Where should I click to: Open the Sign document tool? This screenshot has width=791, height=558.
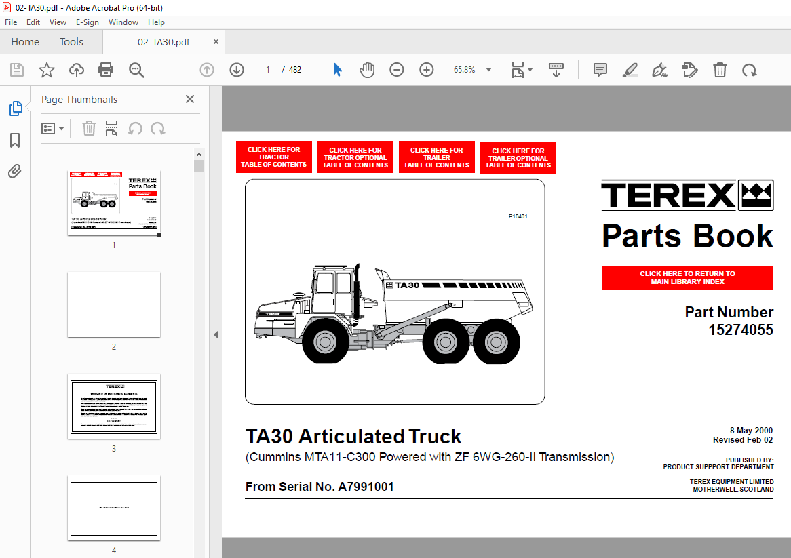pyautogui.click(x=659, y=70)
